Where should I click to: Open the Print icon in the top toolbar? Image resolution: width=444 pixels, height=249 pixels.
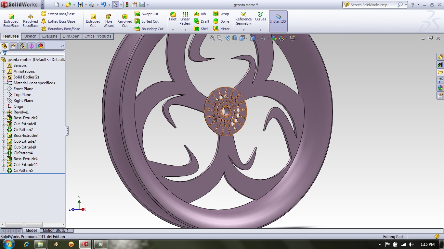pos(92,5)
